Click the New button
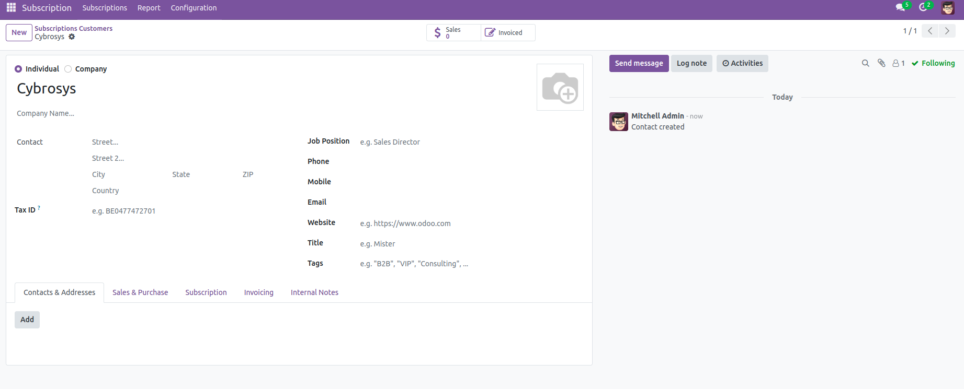This screenshot has width=964, height=389. (19, 32)
